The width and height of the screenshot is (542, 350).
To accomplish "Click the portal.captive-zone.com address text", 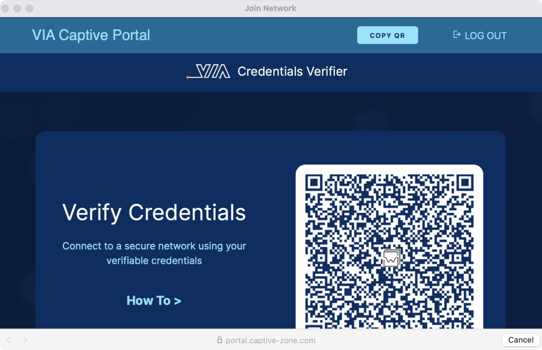I will click(270, 340).
